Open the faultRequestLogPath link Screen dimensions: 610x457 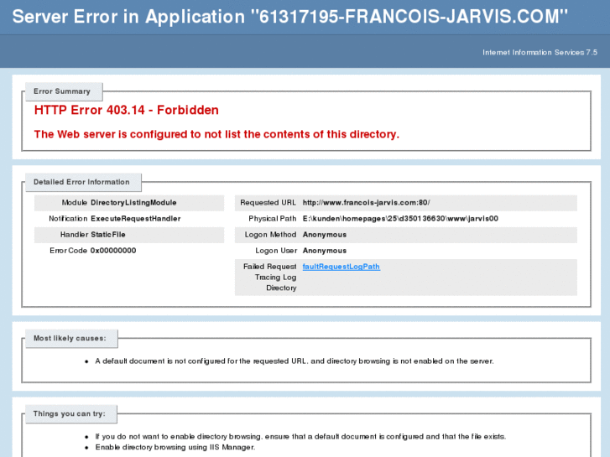(341, 267)
